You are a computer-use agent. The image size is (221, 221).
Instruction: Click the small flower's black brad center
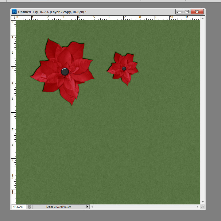coord(124,69)
